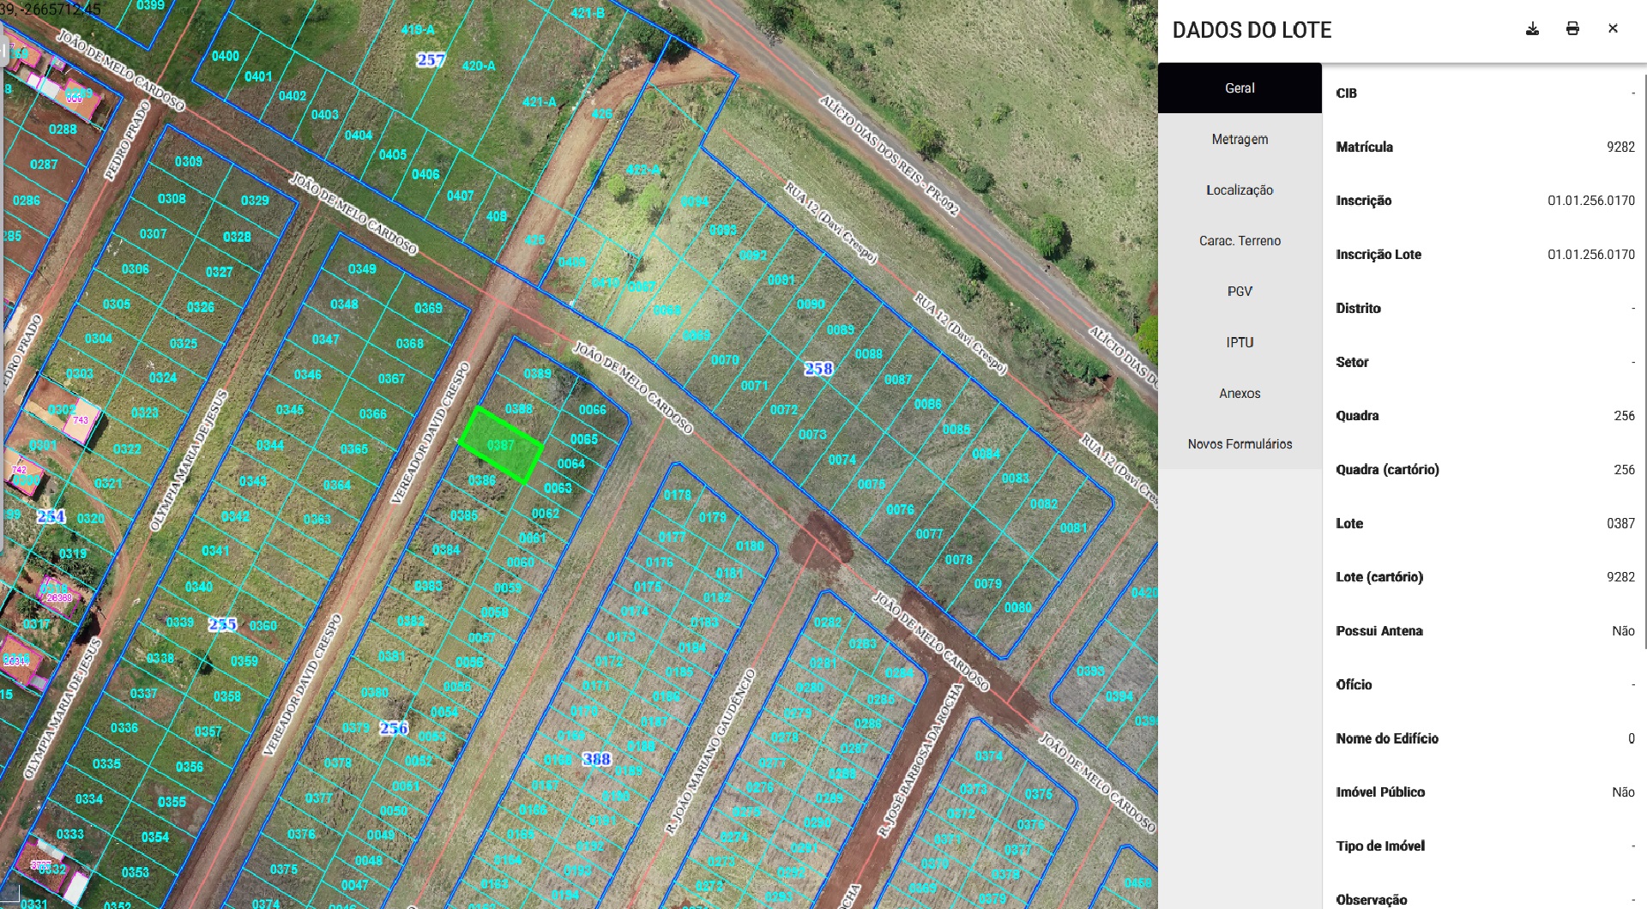Select the Geral tab
Screen dimensions: 1647x909
(1240, 88)
